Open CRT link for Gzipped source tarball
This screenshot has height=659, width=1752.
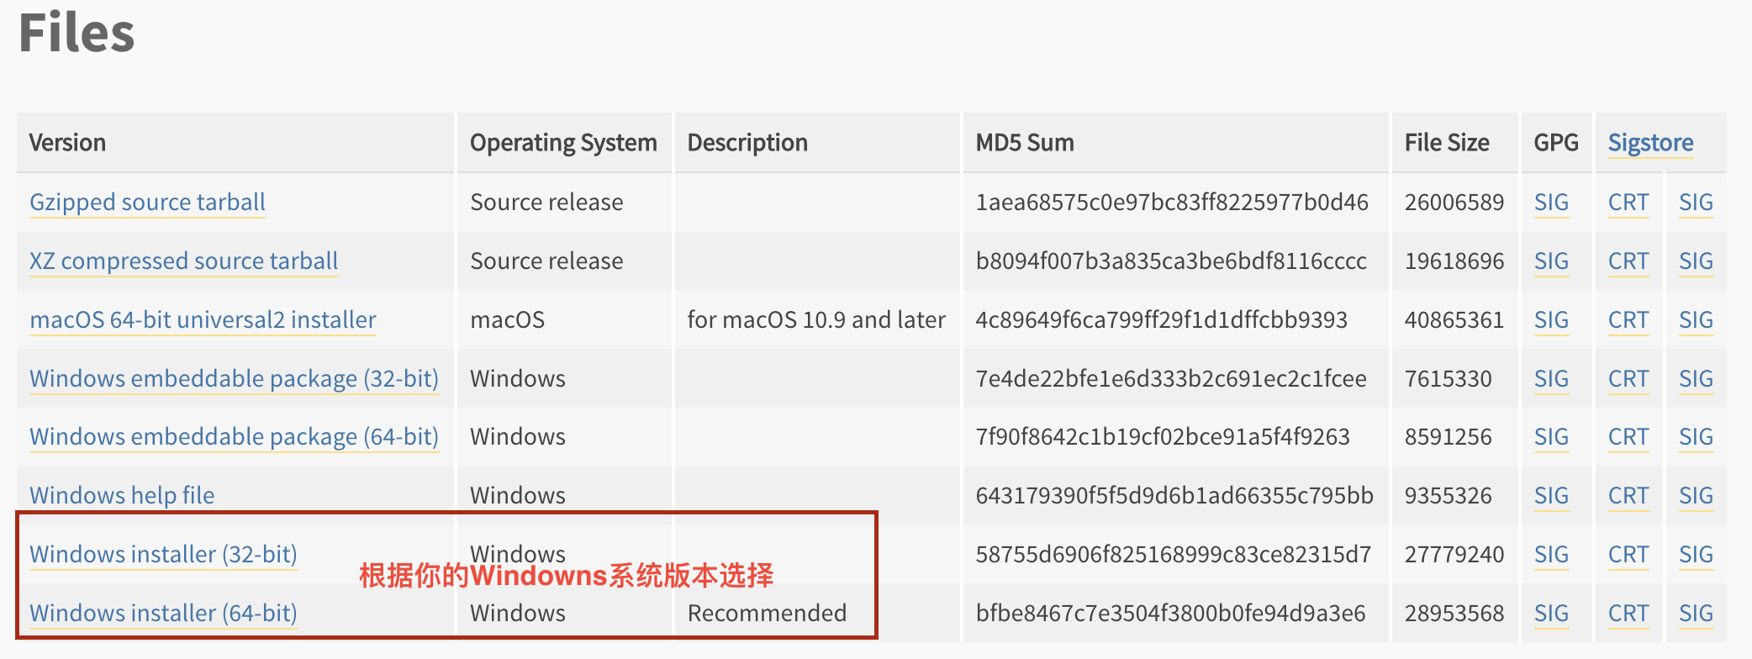1628,203
